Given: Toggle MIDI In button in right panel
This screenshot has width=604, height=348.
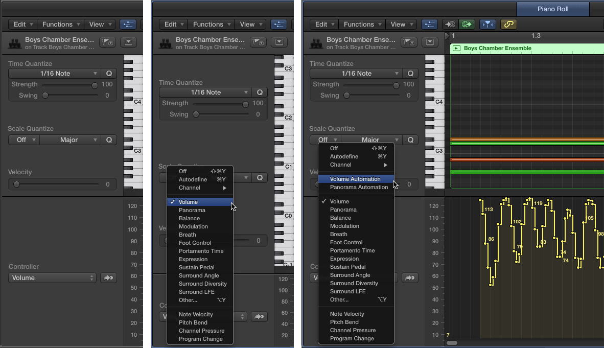Looking at the screenshot, I should click(x=450, y=25).
